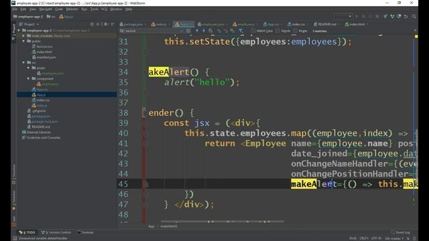Click the UTF-8 encoding status item

point(376,238)
